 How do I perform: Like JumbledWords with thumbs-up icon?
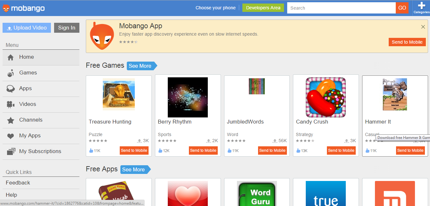[x=229, y=150]
